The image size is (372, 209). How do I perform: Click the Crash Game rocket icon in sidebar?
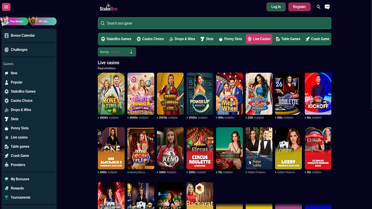pos(6,156)
